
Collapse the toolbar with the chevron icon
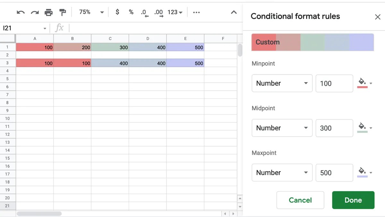click(234, 12)
